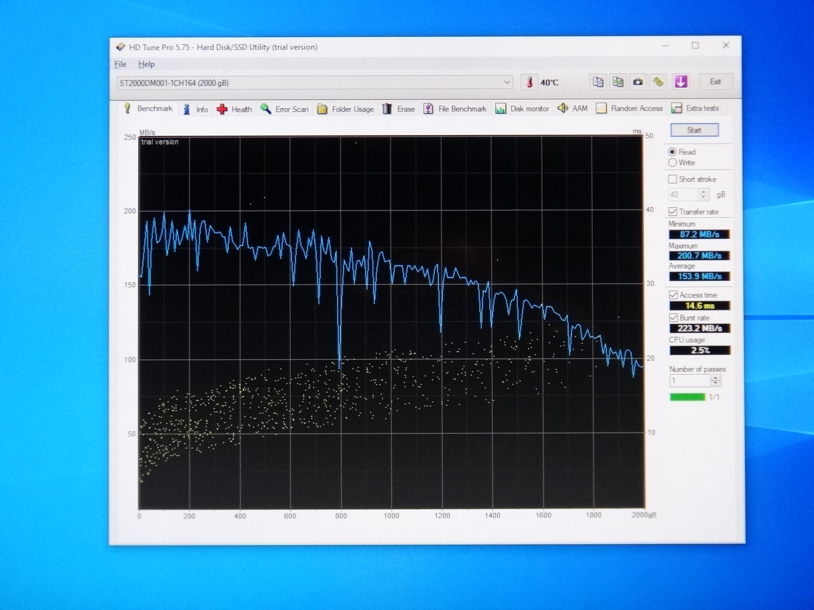814x610 pixels.
Task: Click the 14.6 ms access time value
Action: tap(700, 306)
